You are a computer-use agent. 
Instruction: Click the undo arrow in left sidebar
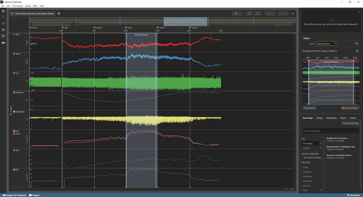tap(3, 11)
